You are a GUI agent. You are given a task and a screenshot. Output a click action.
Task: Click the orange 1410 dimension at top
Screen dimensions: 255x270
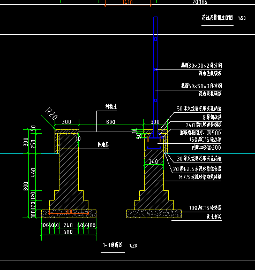coord(127,2)
